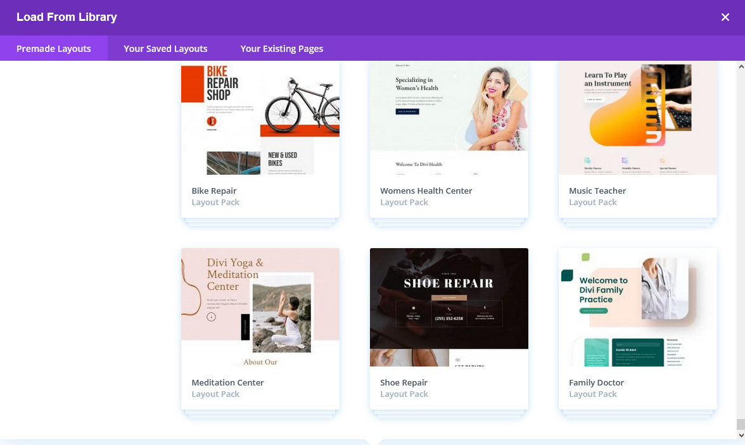Choose the Music Teacher layout thumbnail
The width and height of the screenshot is (745, 445).
click(x=637, y=118)
